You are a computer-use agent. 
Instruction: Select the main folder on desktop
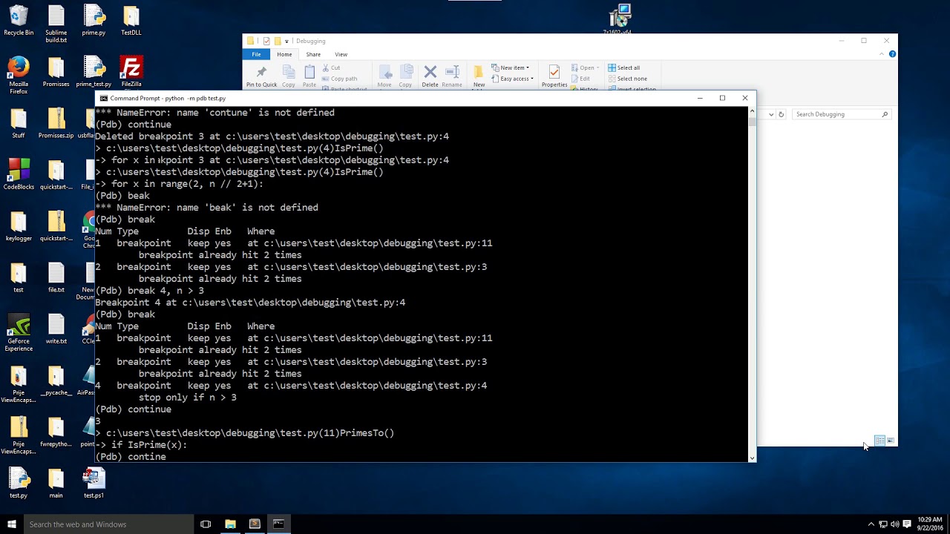[x=56, y=483]
